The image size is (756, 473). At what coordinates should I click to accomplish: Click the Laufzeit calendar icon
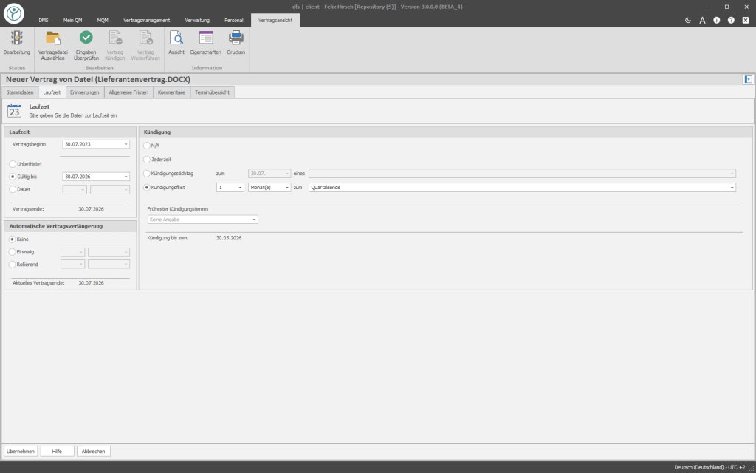tap(15, 111)
